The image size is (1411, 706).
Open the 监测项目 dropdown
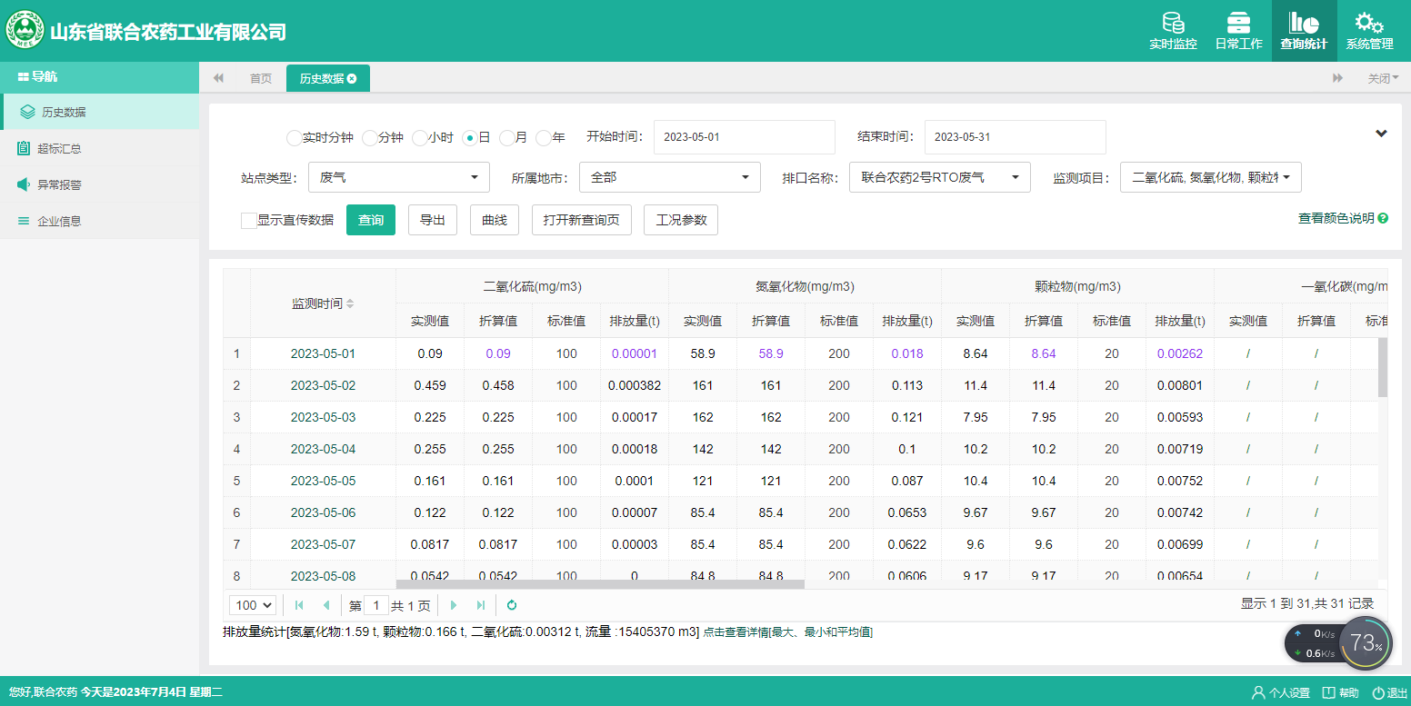click(x=1211, y=177)
